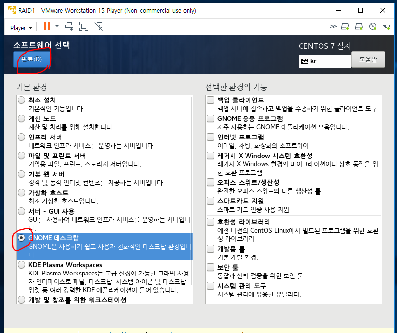Minimize the VMware Player window
The width and height of the screenshot is (397, 333).
(339, 10)
